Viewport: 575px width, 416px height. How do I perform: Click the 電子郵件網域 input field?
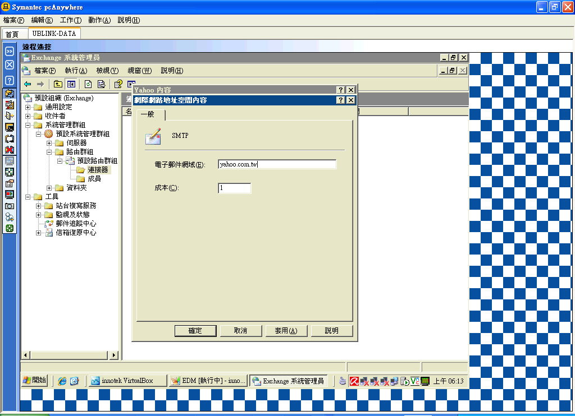tap(277, 164)
